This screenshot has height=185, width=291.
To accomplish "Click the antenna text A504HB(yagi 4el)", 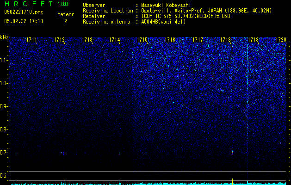I will click(163, 22).
